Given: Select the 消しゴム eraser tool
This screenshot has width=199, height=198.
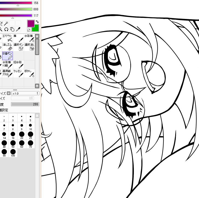Looking at the screenshot, I should click(x=7, y=47).
